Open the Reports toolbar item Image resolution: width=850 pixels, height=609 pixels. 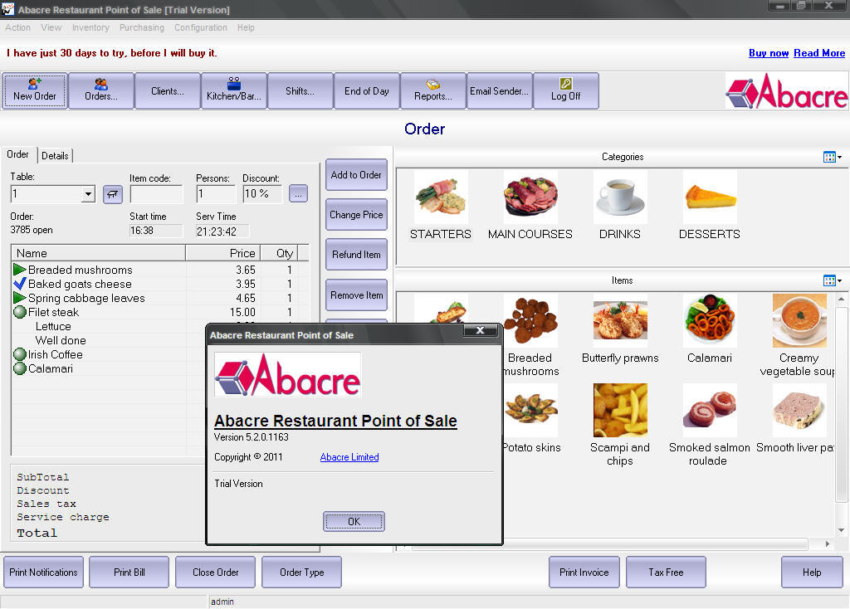click(x=433, y=90)
